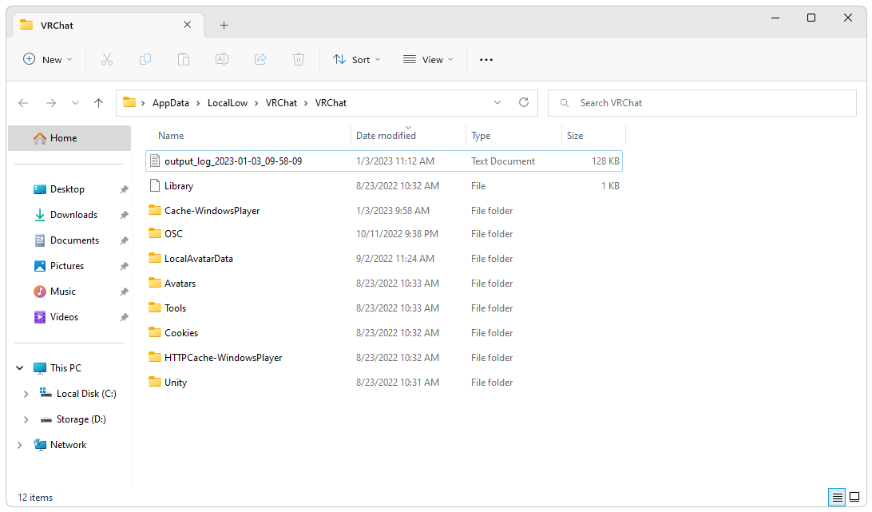Click the Cut scissors icon
The width and height of the screenshot is (872, 512).
click(107, 60)
